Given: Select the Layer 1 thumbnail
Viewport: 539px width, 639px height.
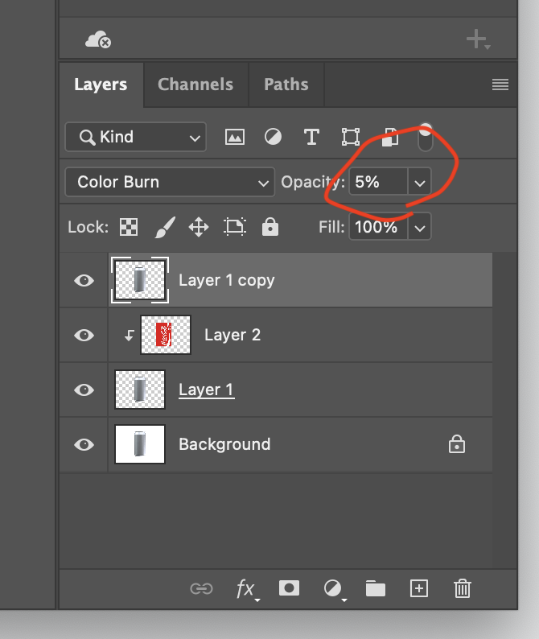Looking at the screenshot, I should click(x=140, y=390).
